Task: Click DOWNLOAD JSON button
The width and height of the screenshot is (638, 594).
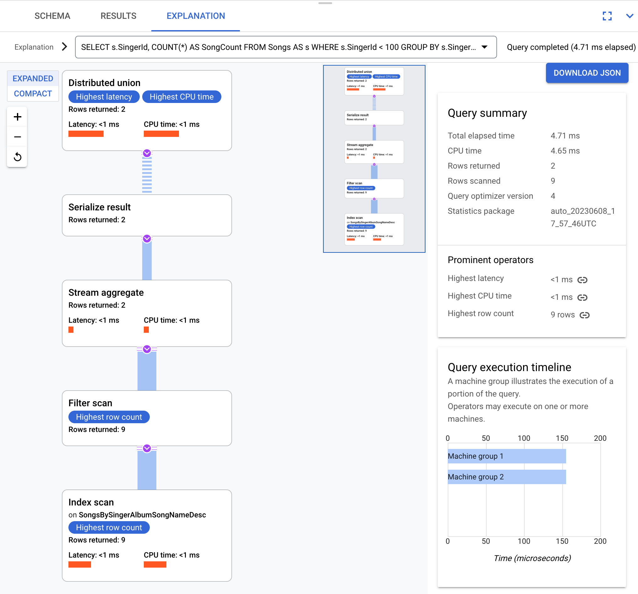Action: [x=587, y=73]
